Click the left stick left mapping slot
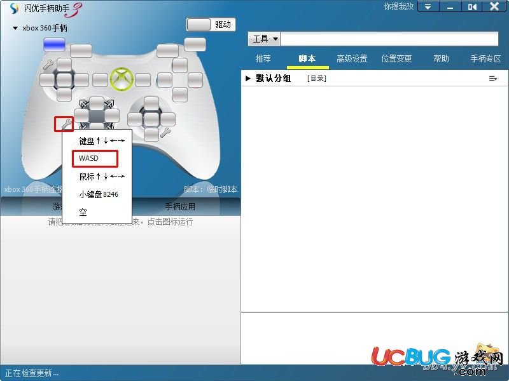This screenshot has height=381, width=509. pos(47,80)
